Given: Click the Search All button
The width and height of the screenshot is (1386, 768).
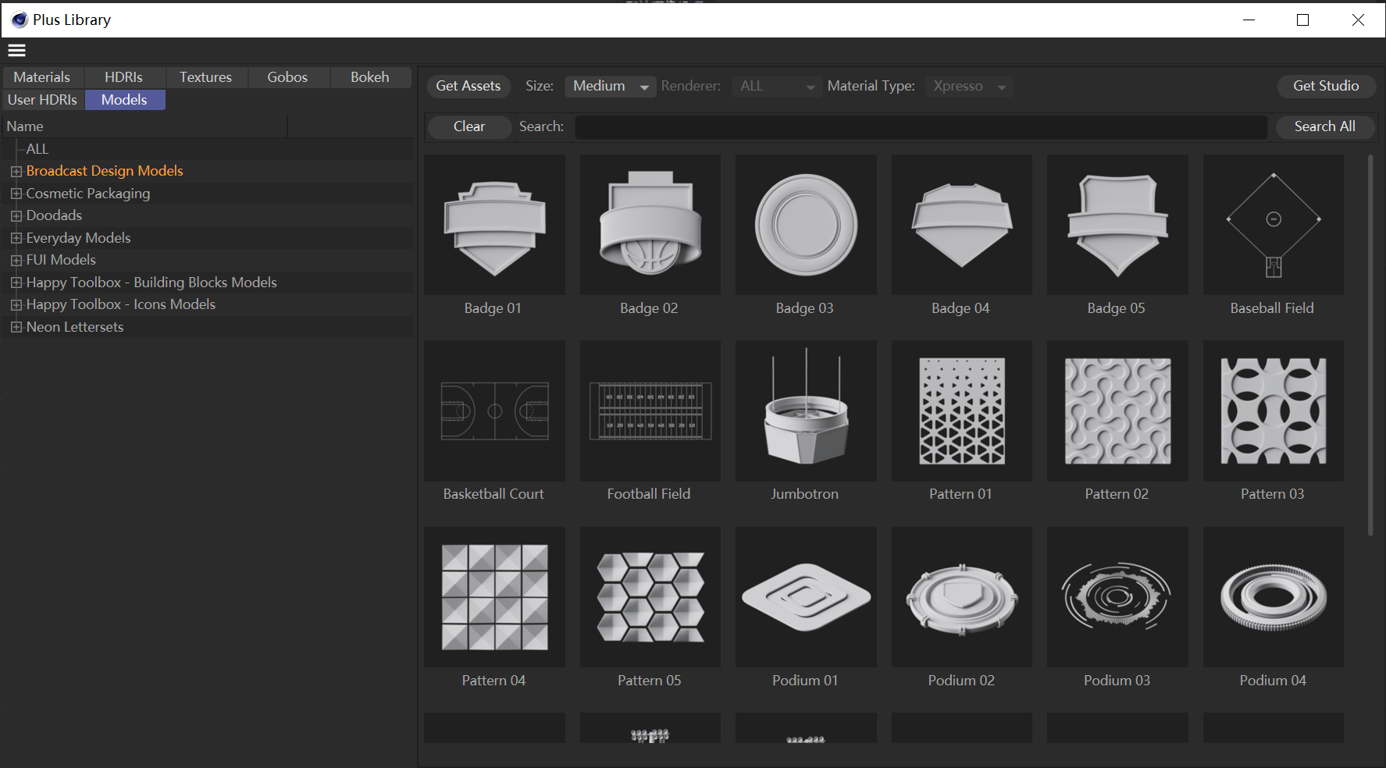Looking at the screenshot, I should coord(1325,126).
